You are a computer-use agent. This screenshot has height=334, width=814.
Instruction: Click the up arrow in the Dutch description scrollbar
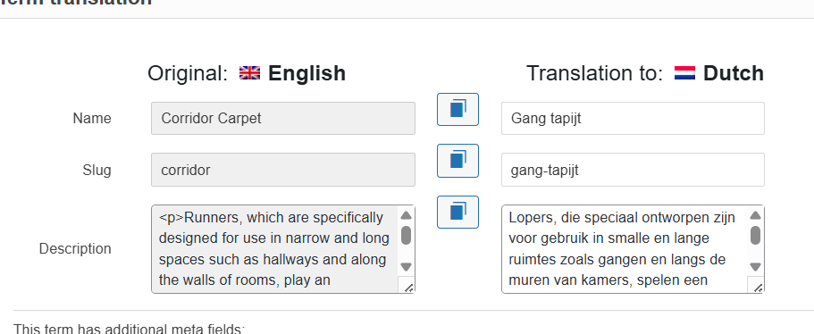click(x=755, y=215)
